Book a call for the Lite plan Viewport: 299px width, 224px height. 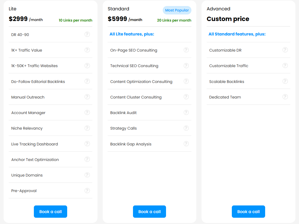(x=50, y=211)
